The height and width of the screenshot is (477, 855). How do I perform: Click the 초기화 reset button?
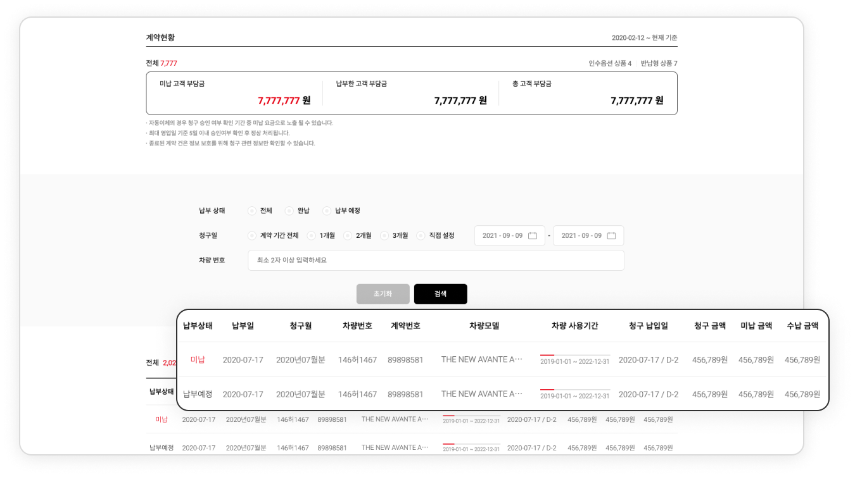coord(383,294)
